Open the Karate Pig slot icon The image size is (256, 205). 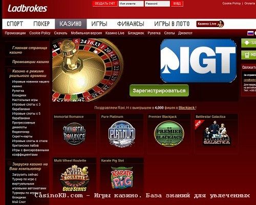(x=122, y=177)
